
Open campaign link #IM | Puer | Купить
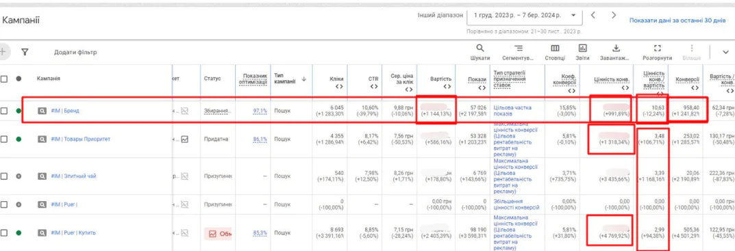(73, 233)
